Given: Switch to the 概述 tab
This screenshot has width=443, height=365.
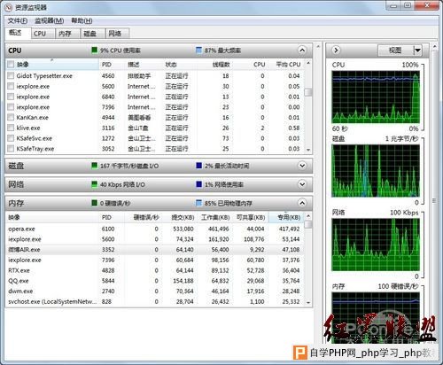Looking at the screenshot, I should click(x=18, y=33).
